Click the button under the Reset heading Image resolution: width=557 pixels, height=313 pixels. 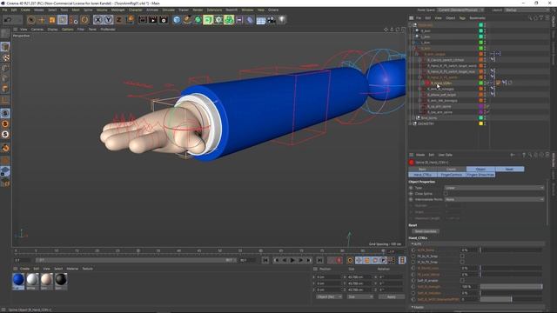coord(426,231)
